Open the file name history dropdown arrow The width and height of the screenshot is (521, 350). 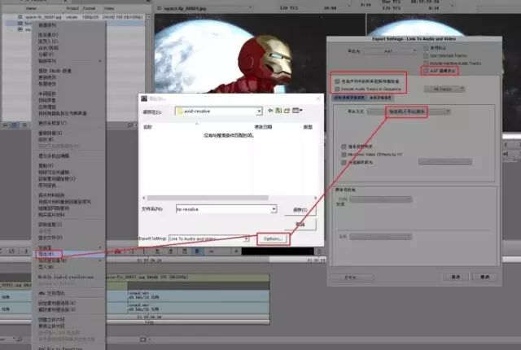point(274,209)
